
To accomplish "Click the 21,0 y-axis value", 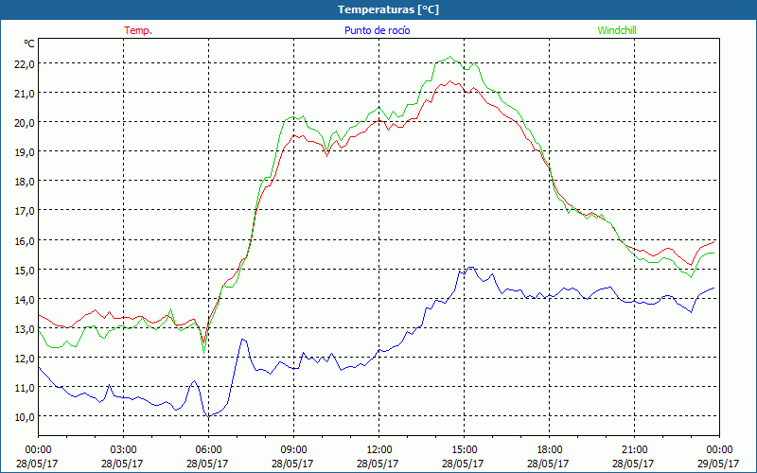I will pos(25,93).
